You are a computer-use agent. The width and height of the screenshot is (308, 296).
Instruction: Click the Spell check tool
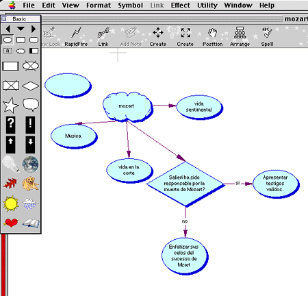point(267,36)
